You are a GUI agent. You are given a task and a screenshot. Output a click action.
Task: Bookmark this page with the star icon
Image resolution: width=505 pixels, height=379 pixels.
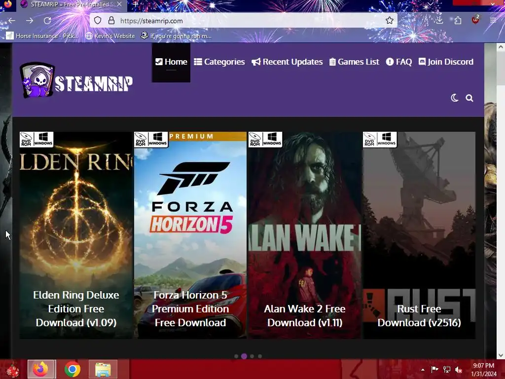pyautogui.click(x=390, y=21)
